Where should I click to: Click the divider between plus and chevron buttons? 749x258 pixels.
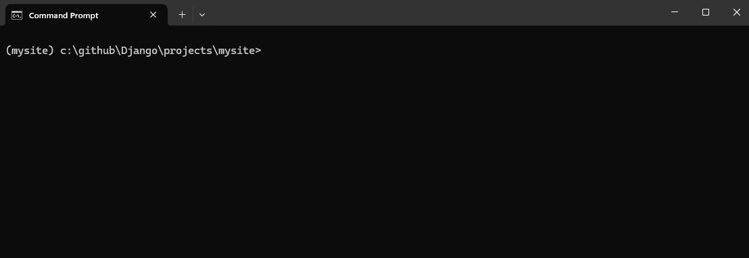click(193, 15)
